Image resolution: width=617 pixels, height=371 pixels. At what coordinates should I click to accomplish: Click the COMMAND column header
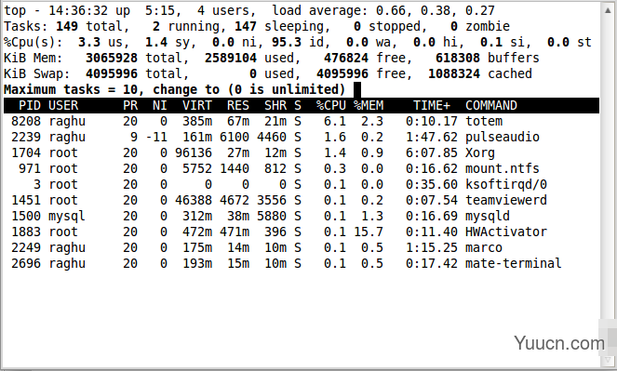click(x=491, y=105)
